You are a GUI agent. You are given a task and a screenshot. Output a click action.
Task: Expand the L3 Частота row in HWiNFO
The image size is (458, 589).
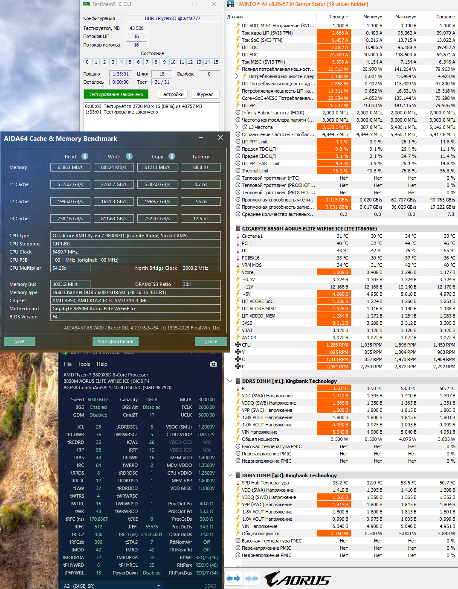pos(237,127)
